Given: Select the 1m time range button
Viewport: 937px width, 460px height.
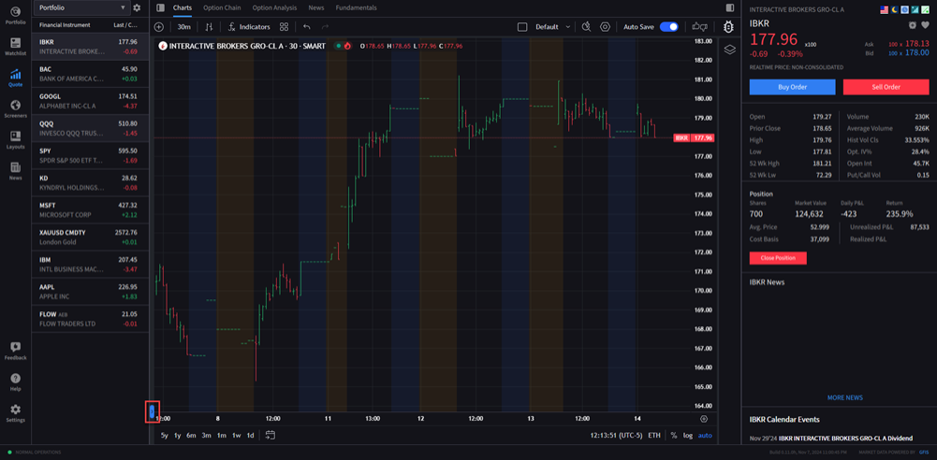Looking at the screenshot, I should [x=222, y=435].
